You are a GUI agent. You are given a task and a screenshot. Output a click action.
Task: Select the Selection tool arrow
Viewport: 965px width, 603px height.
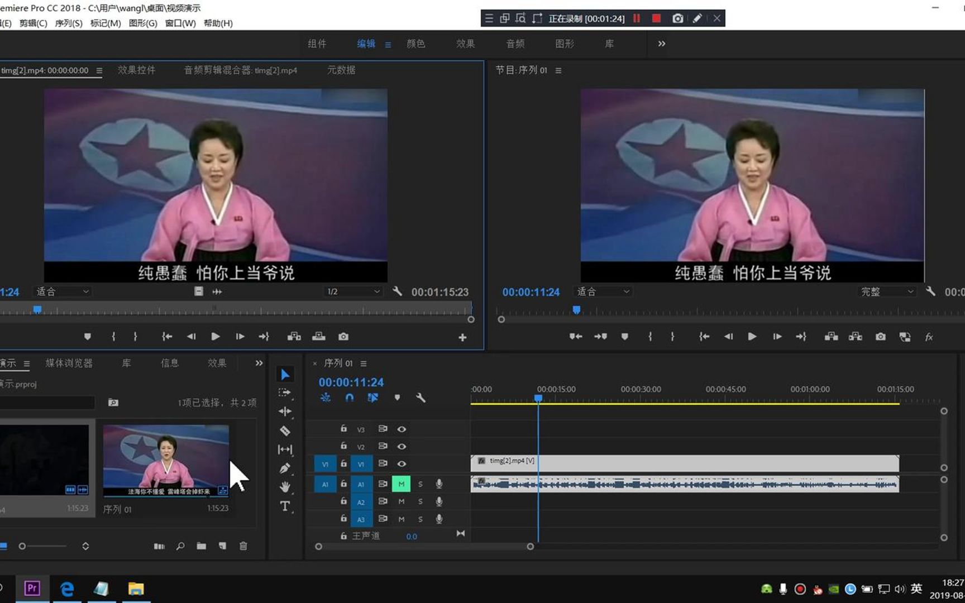(x=285, y=374)
